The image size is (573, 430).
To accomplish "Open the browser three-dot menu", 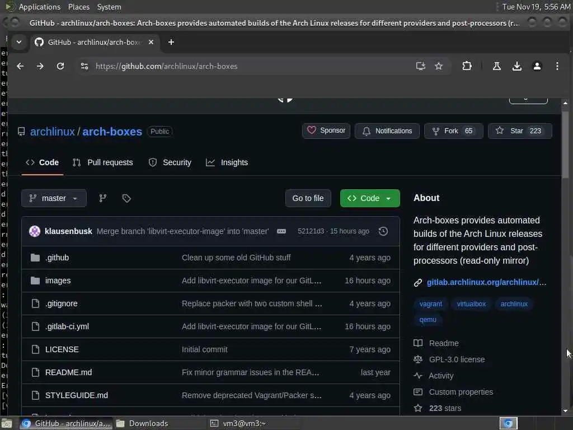I will pyautogui.click(x=557, y=66).
